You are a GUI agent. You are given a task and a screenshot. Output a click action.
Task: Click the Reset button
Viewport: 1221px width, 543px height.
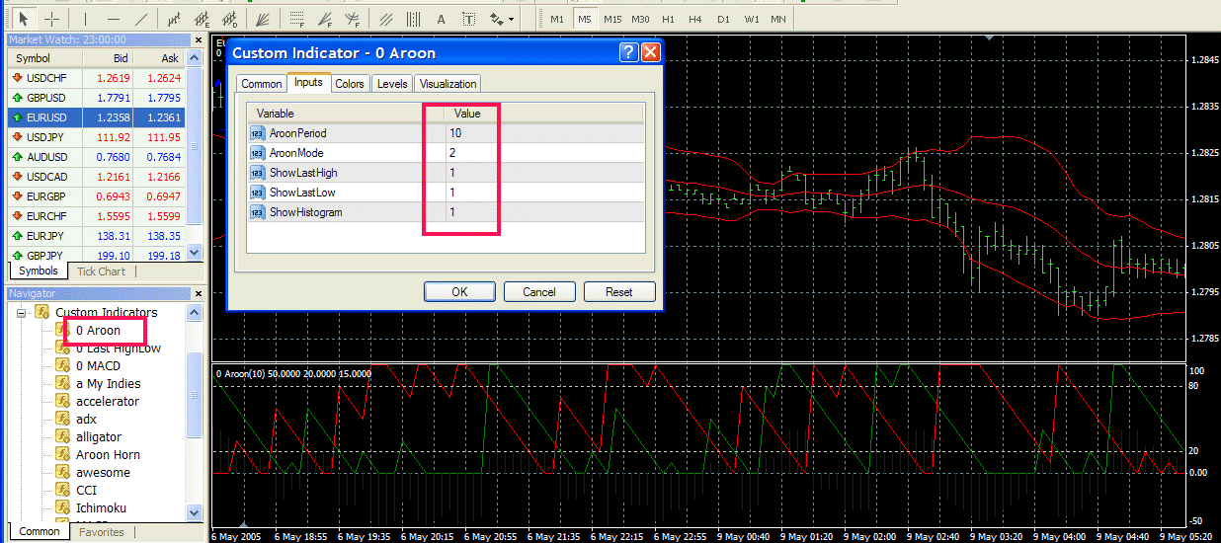(619, 291)
